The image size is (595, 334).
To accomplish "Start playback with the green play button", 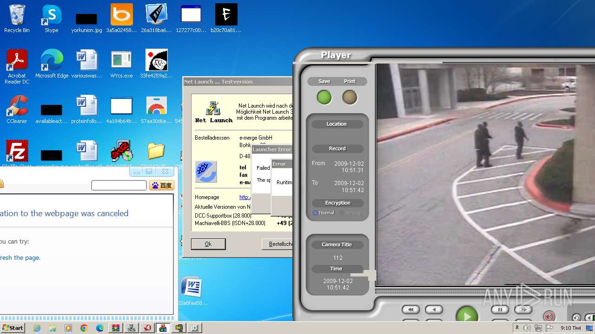I will (x=467, y=315).
